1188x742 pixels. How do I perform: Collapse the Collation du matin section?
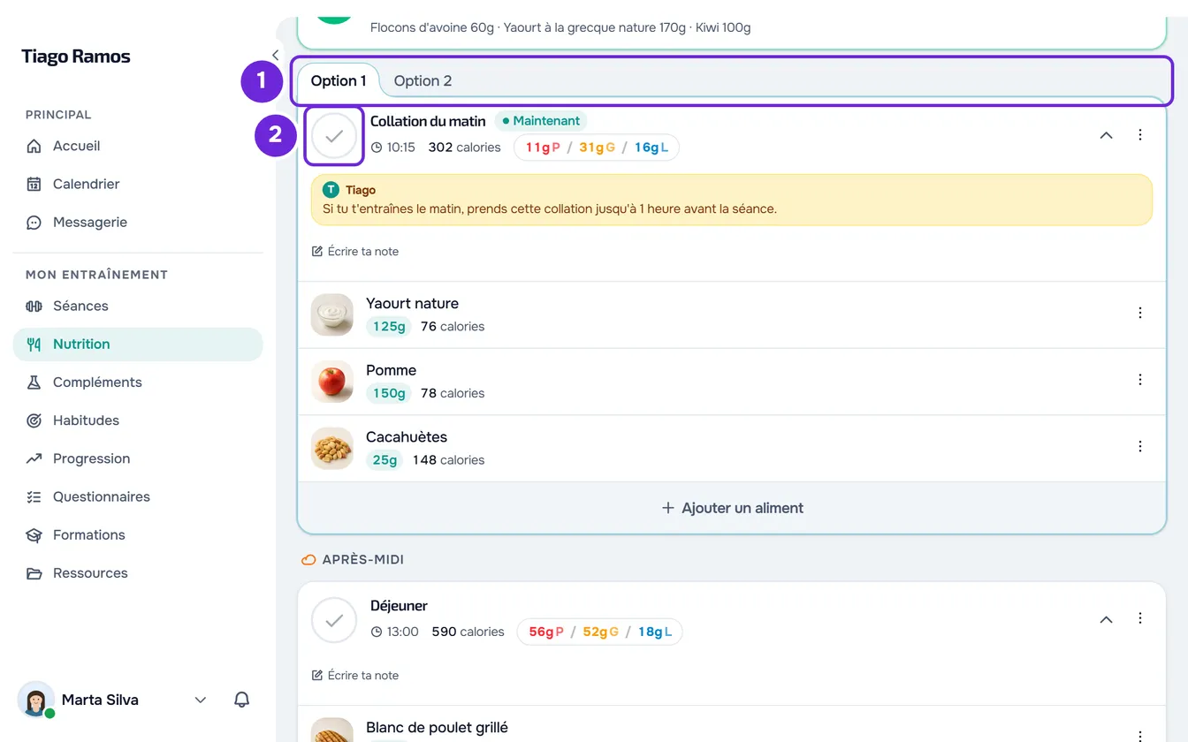(1106, 135)
